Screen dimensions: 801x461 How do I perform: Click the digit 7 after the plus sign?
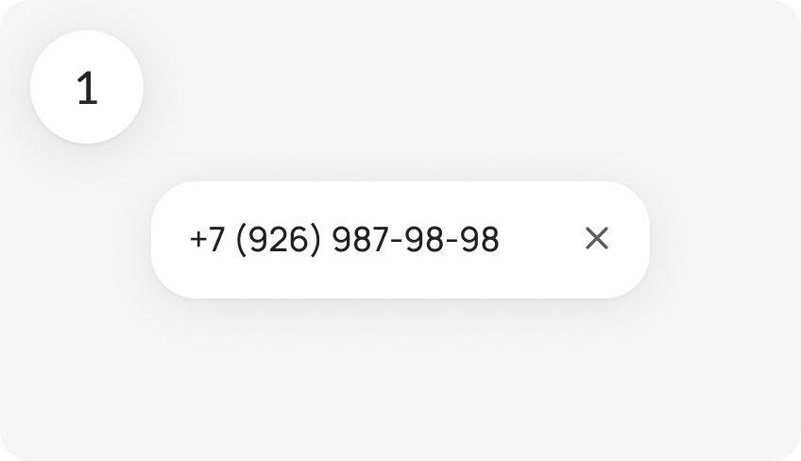click(216, 239)
